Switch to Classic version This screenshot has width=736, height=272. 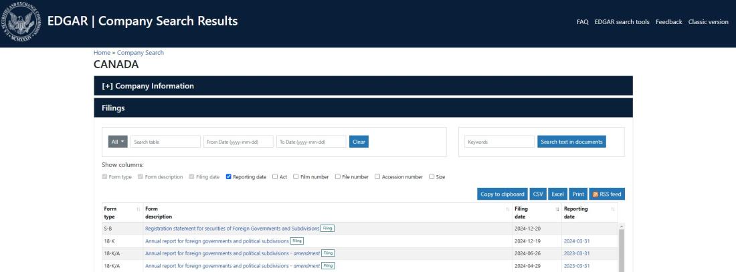[709, 22]
